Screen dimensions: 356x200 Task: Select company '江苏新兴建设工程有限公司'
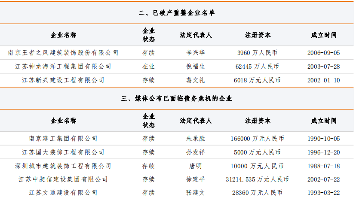click(63, 80)
